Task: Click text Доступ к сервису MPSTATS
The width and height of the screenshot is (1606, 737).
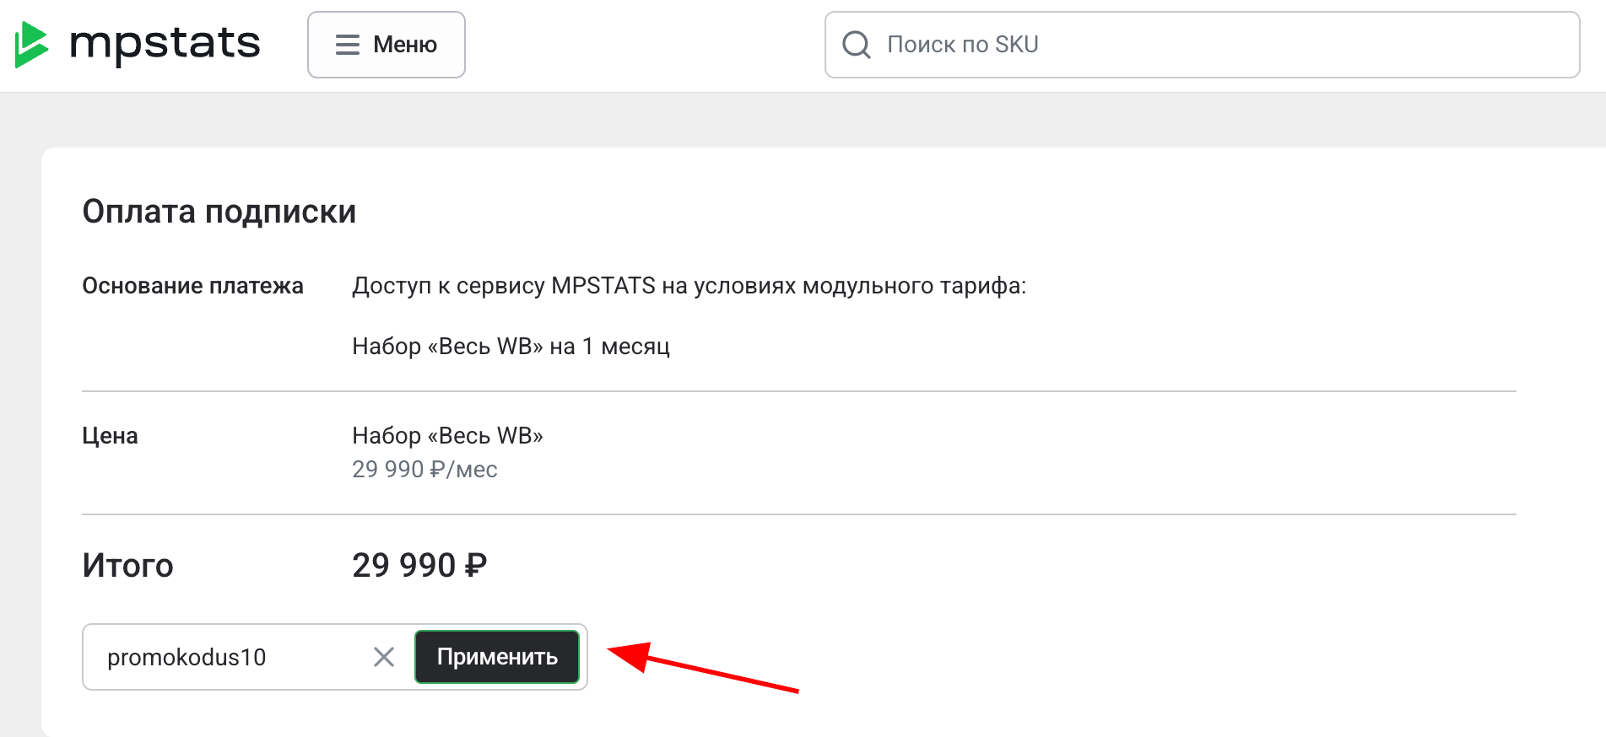Action: [504, 286]
